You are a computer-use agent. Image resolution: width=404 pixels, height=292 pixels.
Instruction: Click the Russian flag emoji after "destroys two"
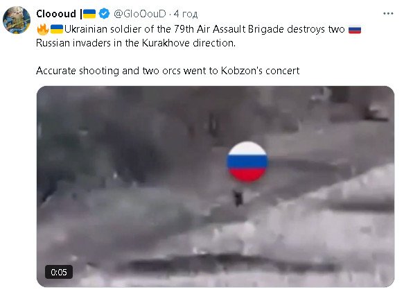pyautogui.click(x=355, y=30)
